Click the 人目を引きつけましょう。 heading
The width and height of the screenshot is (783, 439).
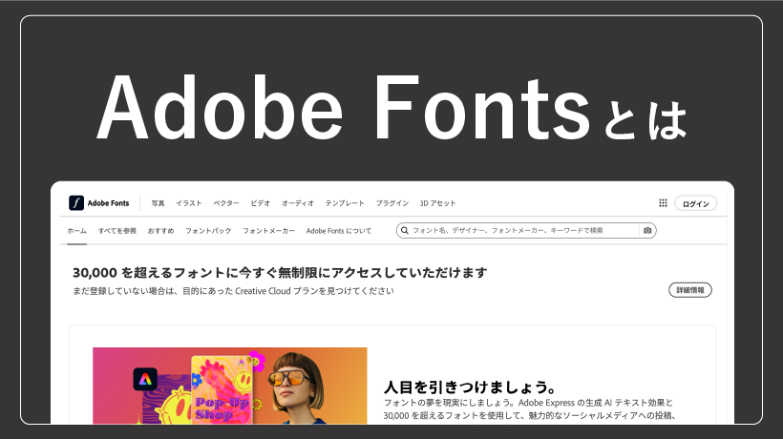[x=470, y=387]
